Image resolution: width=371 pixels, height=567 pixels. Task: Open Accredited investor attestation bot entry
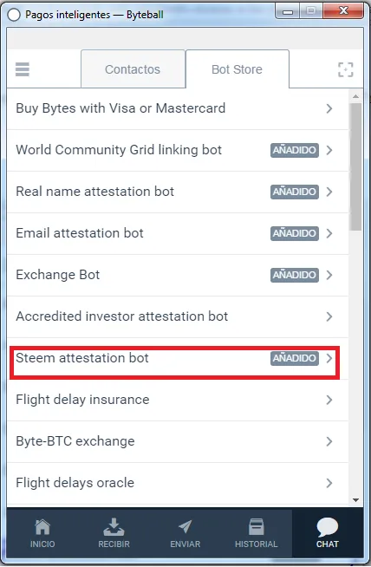[178, 316]
